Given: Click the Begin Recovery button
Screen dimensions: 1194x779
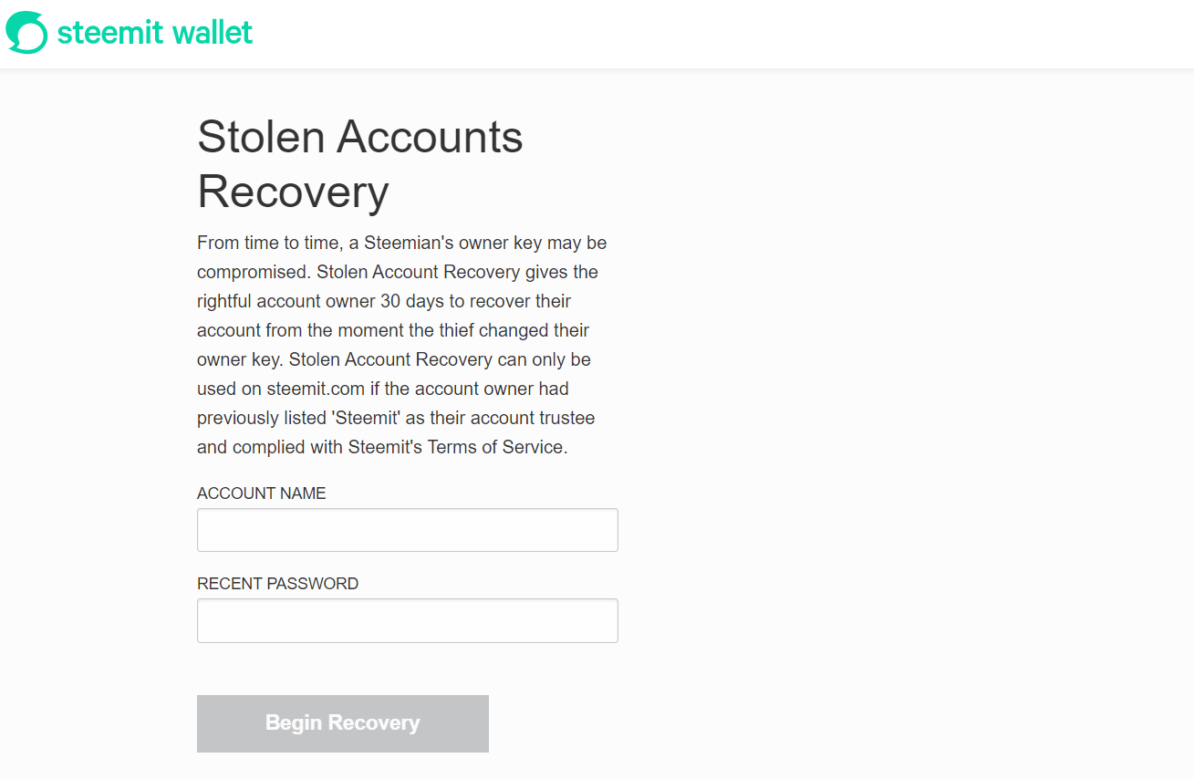Looking at the screenshot, I should pyautogui.click(x=343, y=723).
